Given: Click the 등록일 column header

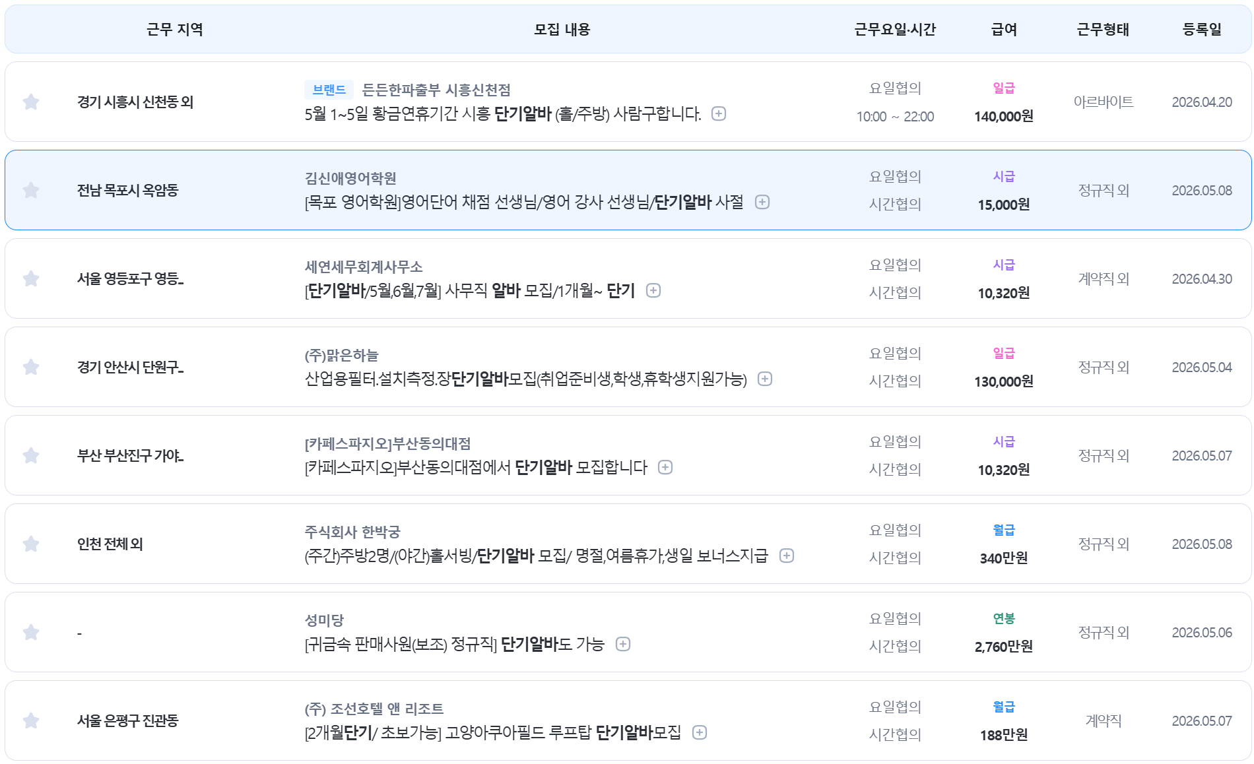Looking at the screenshot, I should [1202, 29].
